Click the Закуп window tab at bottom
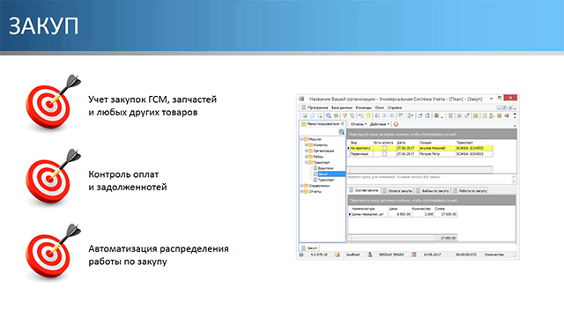The height and width of the screenshot is (317, 564). click(x=309, y=248)
